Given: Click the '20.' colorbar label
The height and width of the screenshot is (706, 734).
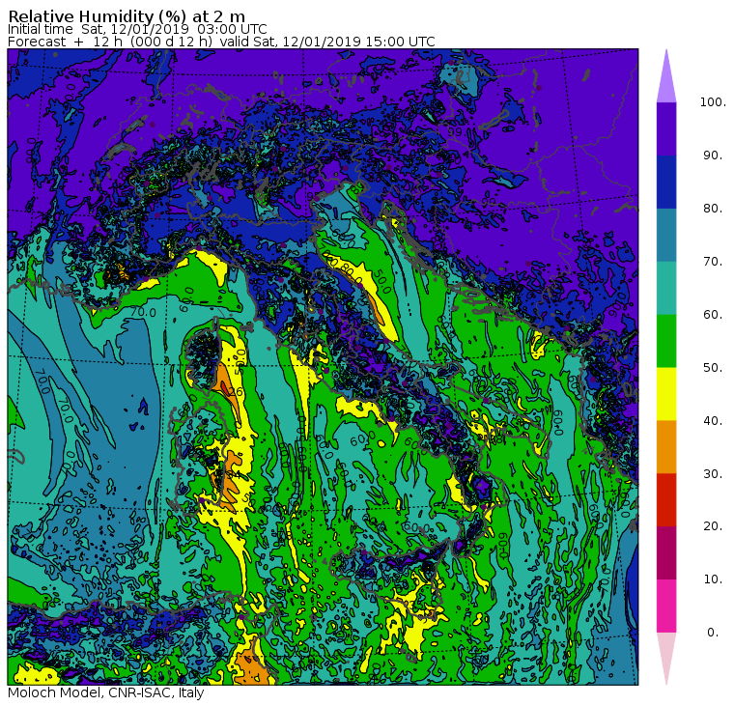Looking at the screenshot, I should 713,525.
